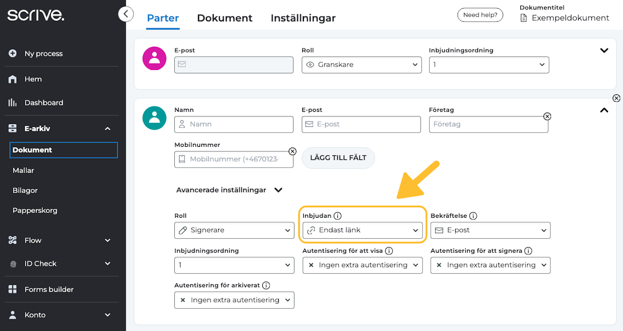
Task: Click the Scrive logo
Action: pos(36,15)
